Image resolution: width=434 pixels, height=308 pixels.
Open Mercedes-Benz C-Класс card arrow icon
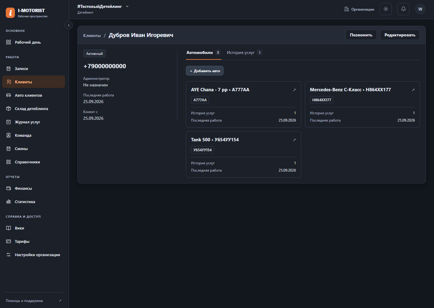pyautogui.click(x=413, y=90)
